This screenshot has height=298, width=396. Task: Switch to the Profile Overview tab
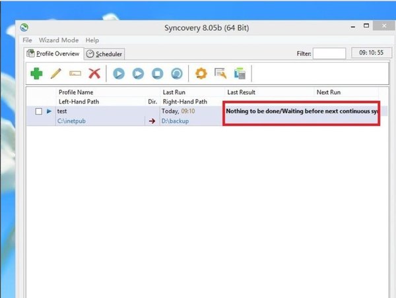click(x=53, y=53)
